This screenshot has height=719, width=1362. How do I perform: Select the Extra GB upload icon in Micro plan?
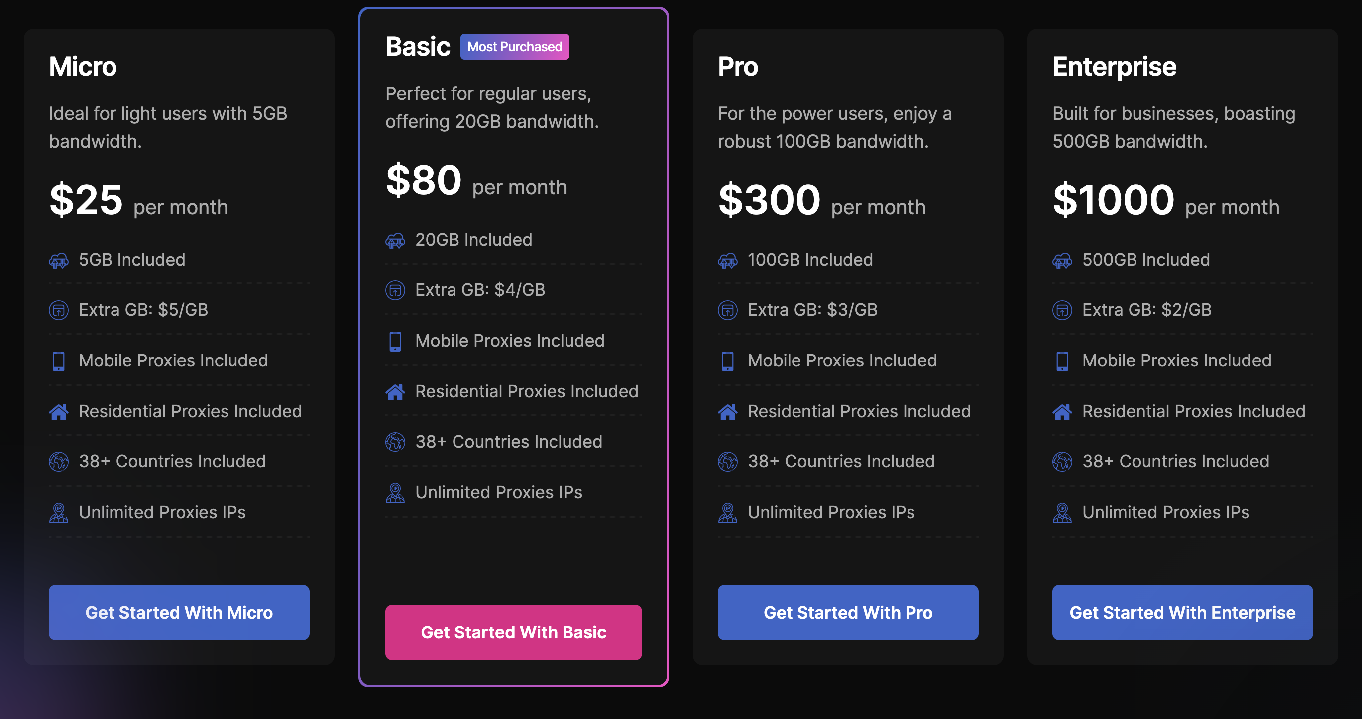coord(59,310)
